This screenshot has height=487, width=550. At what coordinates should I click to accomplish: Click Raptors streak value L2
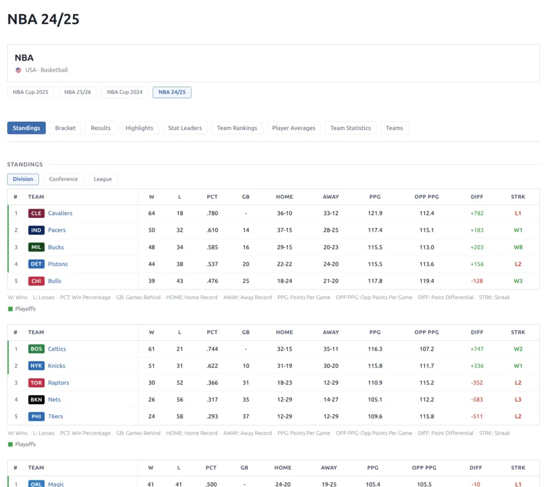518,382
